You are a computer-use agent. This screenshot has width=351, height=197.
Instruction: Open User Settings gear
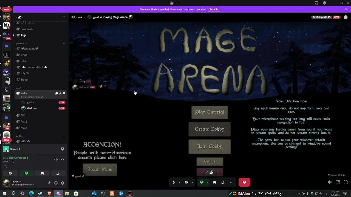click(x=63, y=183)
